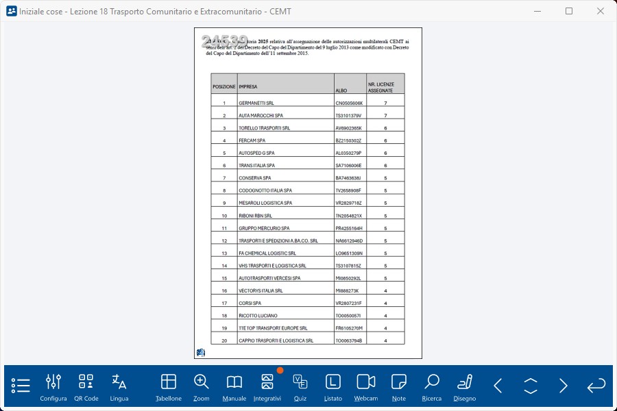Open the Manuale book
The width and height of the screenshot is (617, 411).
point(234,387)
